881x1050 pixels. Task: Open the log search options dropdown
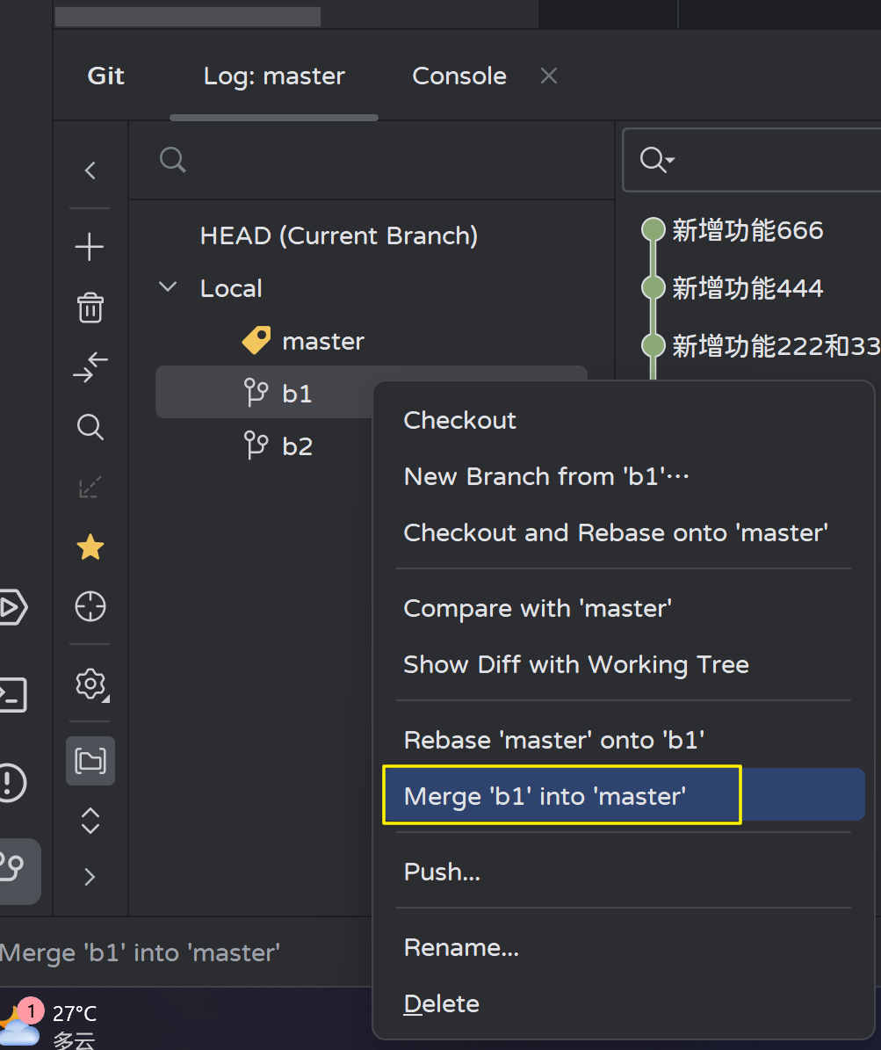pyautogui.click(x=657, y=160)
